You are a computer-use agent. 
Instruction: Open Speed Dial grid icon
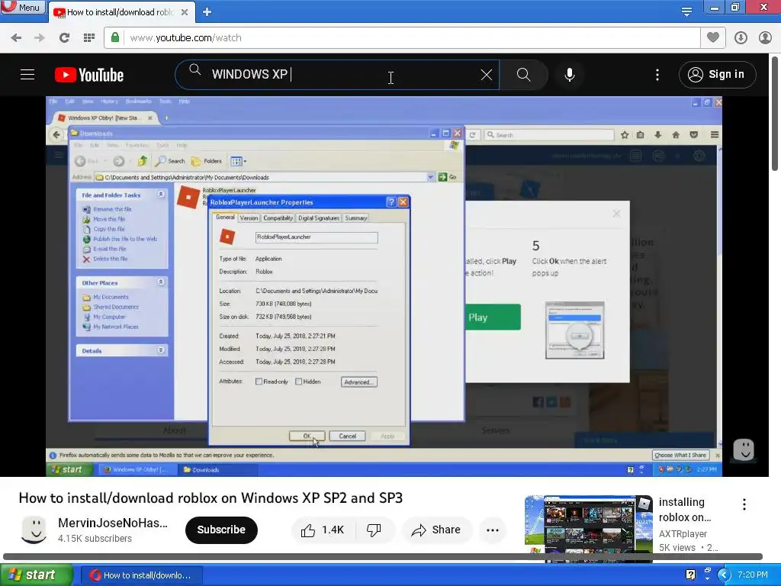pos(88,38)
